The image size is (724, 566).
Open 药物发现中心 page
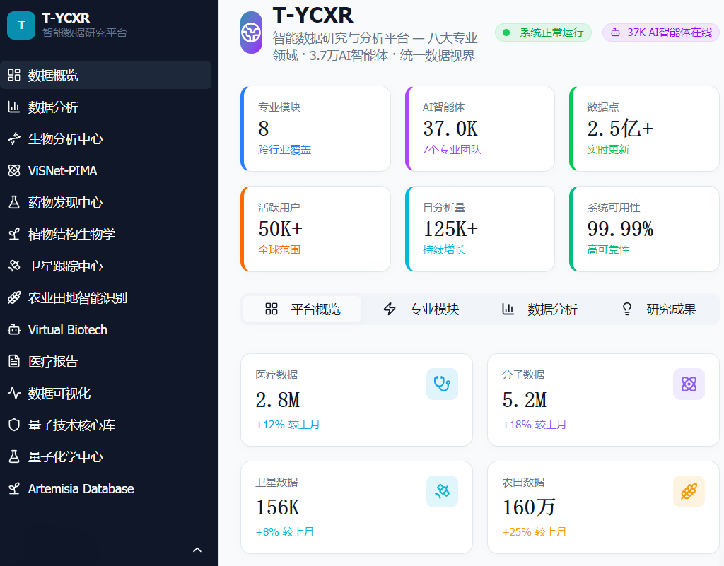click(x=106, y=202)
